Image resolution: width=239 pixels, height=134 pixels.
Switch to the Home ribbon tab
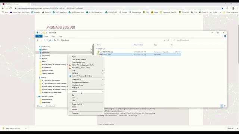click(46, 36)
